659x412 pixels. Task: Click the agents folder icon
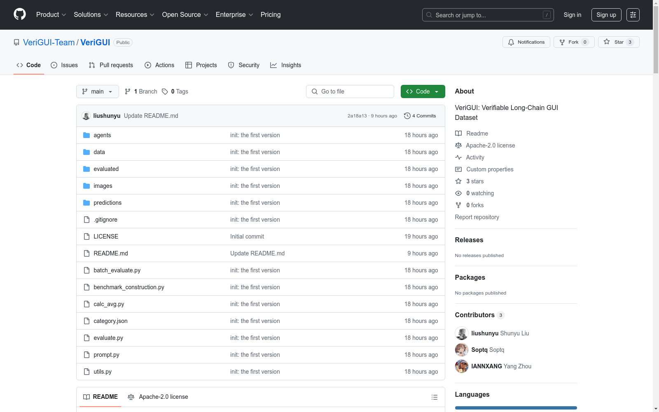point(86,135)
